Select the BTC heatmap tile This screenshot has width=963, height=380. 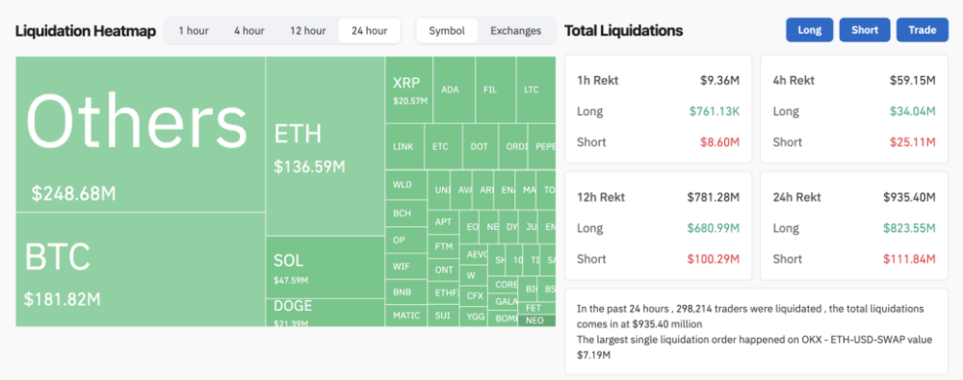pos(141,269)
